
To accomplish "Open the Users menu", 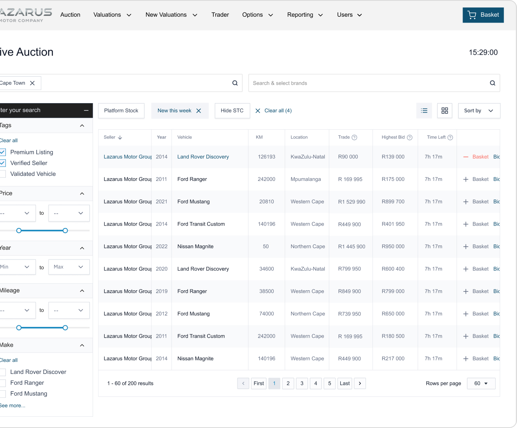I will [x=349, y=15].
